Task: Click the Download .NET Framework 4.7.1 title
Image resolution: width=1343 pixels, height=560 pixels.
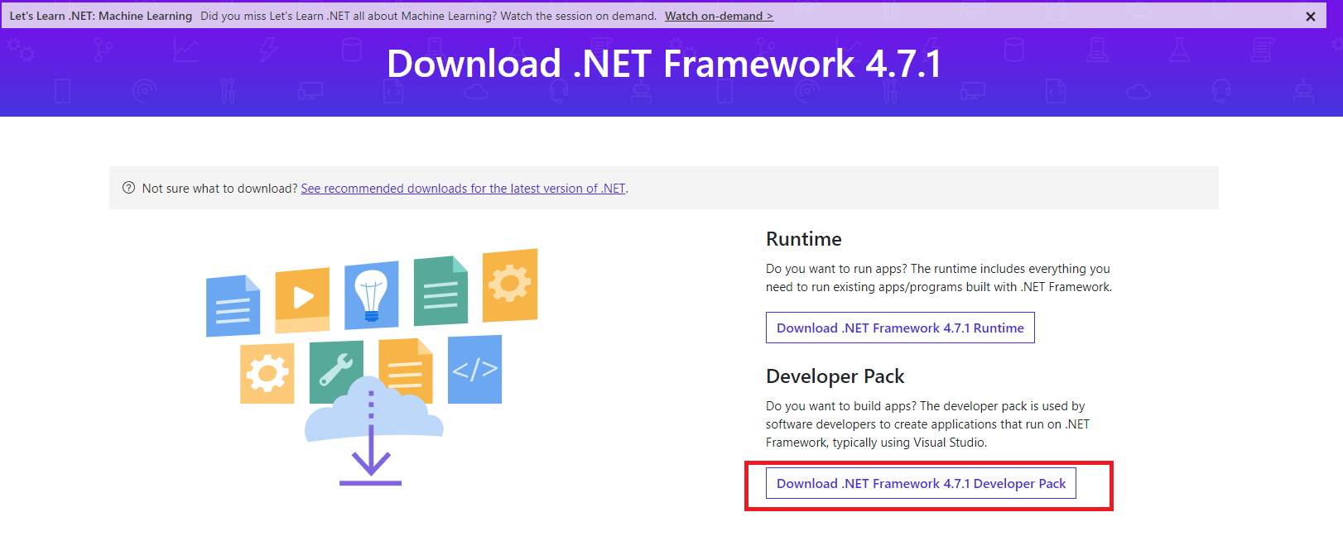Action: click(664, 65)
